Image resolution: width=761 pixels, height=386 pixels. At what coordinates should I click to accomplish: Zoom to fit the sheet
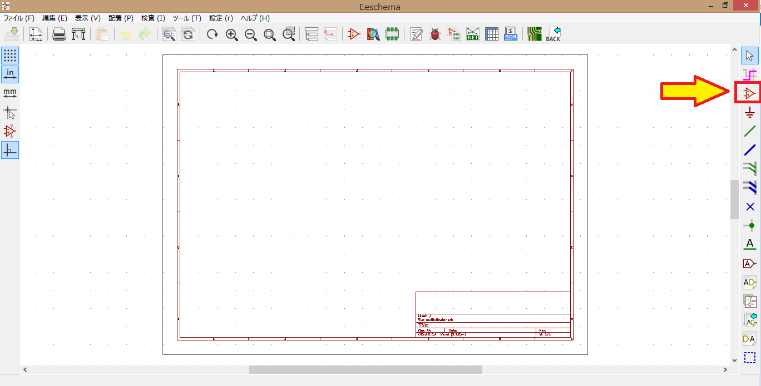point(270,34)
